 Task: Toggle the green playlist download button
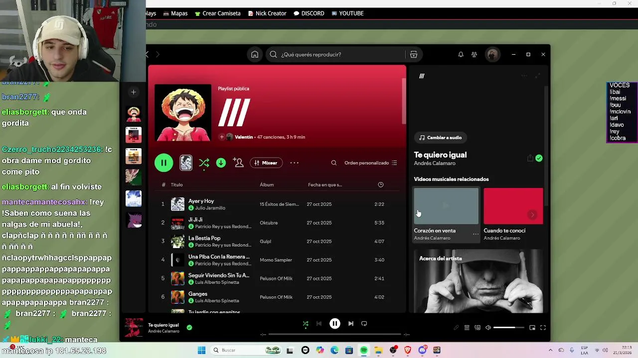pyautogui.click(x=221, y=163)
